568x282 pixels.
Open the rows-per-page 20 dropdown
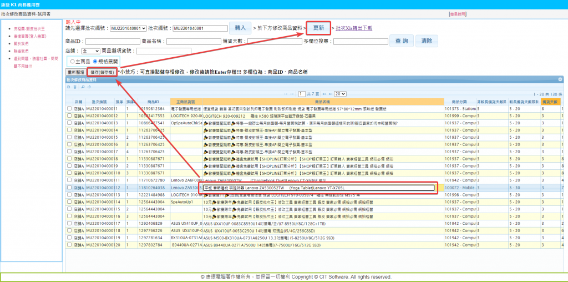coord(340,94)
